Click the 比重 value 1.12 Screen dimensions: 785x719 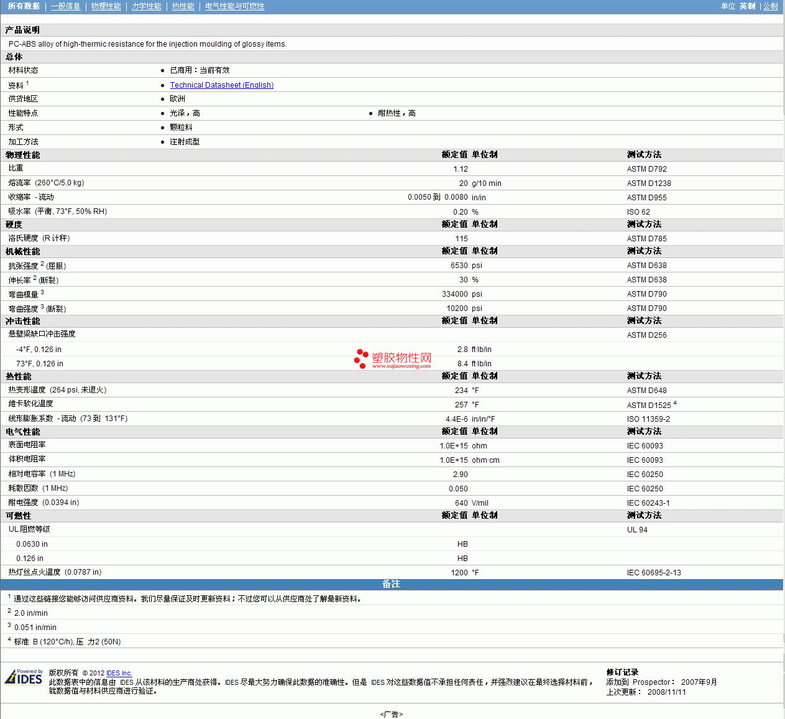[461, 169]
